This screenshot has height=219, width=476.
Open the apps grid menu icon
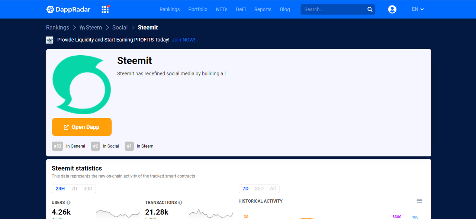click(x=105, y=9)
